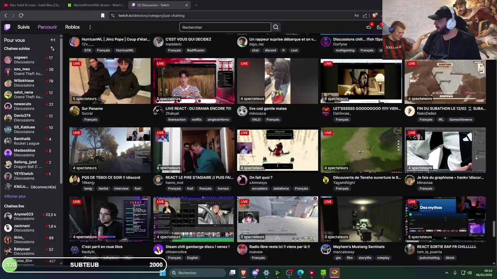
Task: Open site information icon in address bar
Action: point(113,15)
